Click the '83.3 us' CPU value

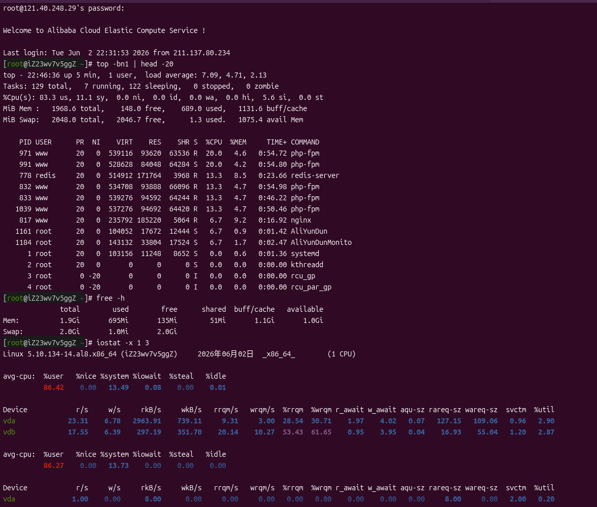53,97
